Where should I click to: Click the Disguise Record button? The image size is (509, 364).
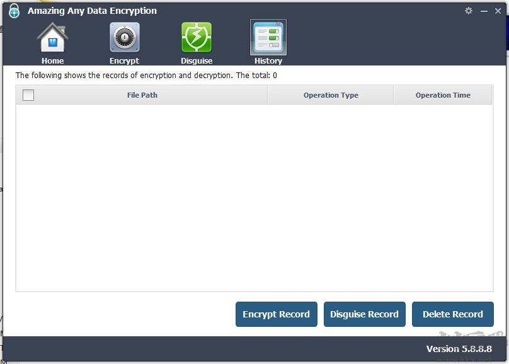[x=364, y=314]
